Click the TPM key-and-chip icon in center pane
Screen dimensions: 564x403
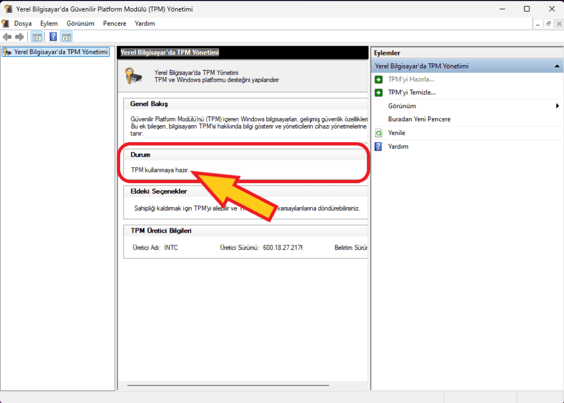point(135,76)
